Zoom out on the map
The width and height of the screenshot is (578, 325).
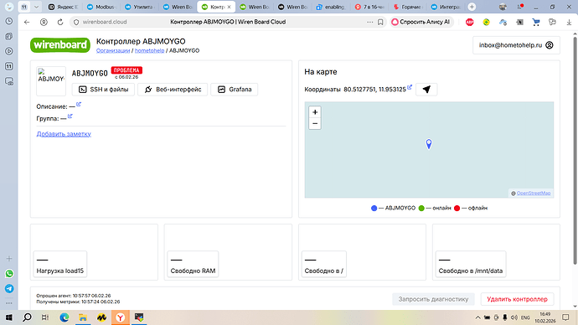[315, 123]
